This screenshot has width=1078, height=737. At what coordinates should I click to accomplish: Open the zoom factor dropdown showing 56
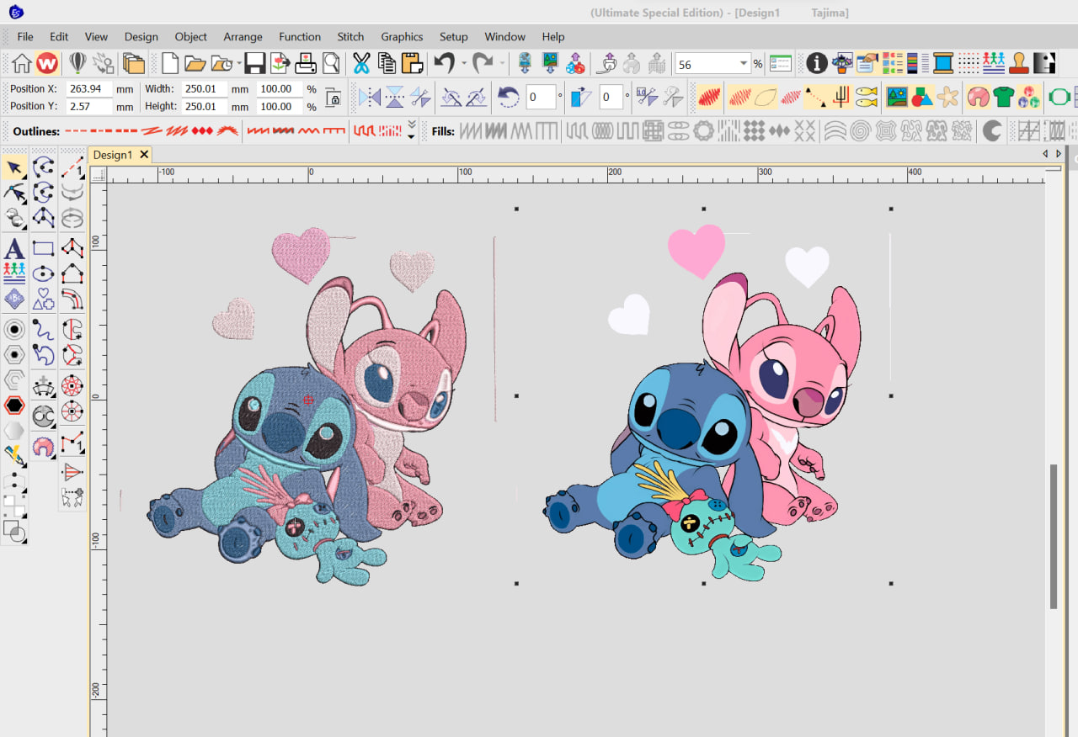tap(744, 64)
